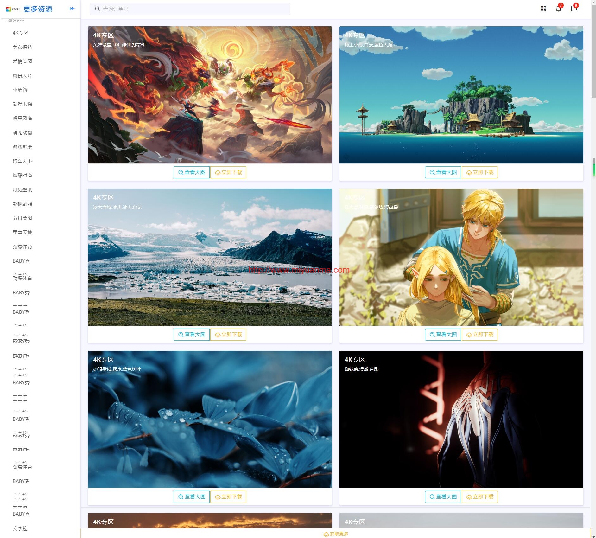Viewport: 596px width, 538px height.
Task: Open 明星风尚 category
Action: coord(22,118)
